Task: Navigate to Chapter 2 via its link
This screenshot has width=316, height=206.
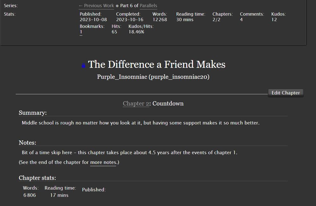Action: pos(136,103)
